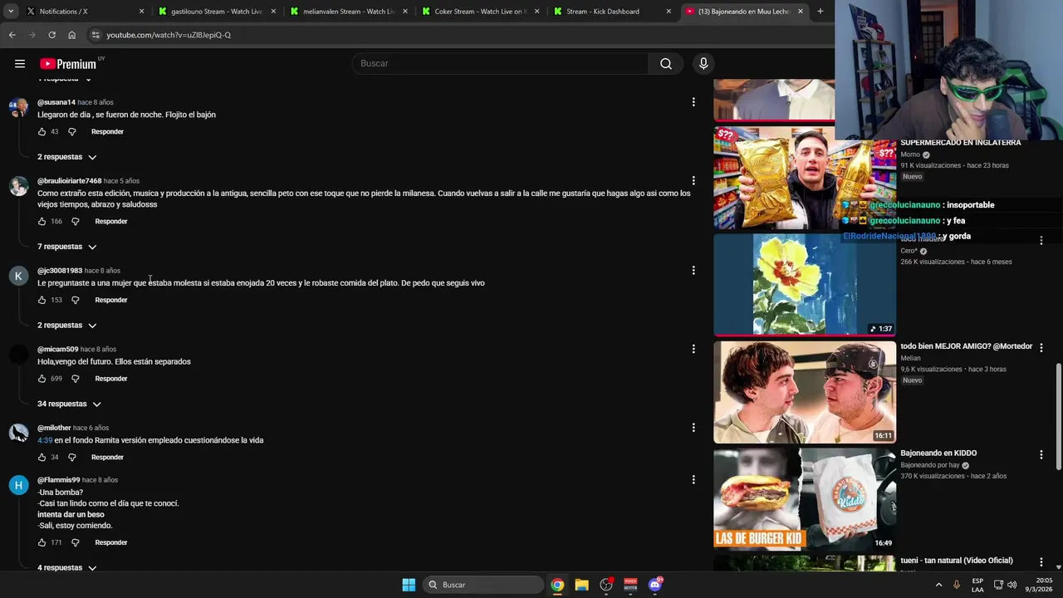Open options menu for @braulioiriarte7468 comment
1063x598 pixels.
693,180
